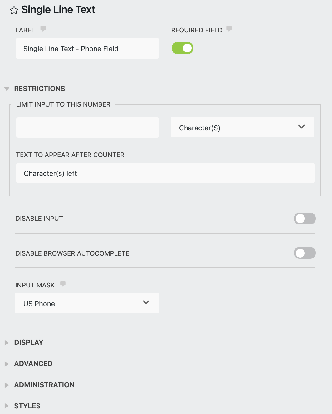332x414 pixels.
Task: Open the tooltip icon beside LABEL
Action: 43,29
